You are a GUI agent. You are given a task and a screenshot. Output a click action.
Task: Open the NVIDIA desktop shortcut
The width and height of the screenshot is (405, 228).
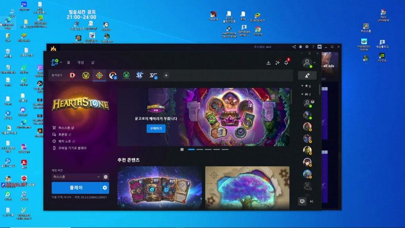point(382,57)
